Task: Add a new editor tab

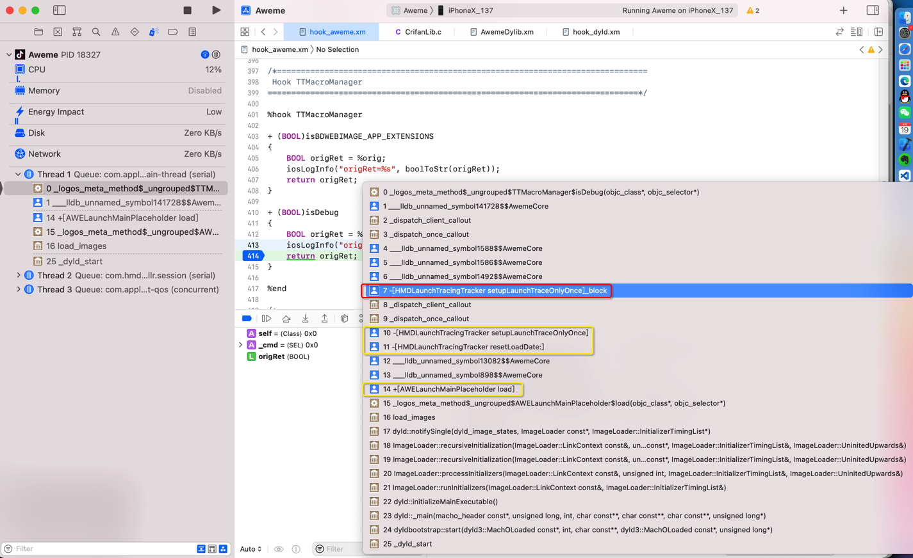Action: pyautogui.click(x=843, y=11)
